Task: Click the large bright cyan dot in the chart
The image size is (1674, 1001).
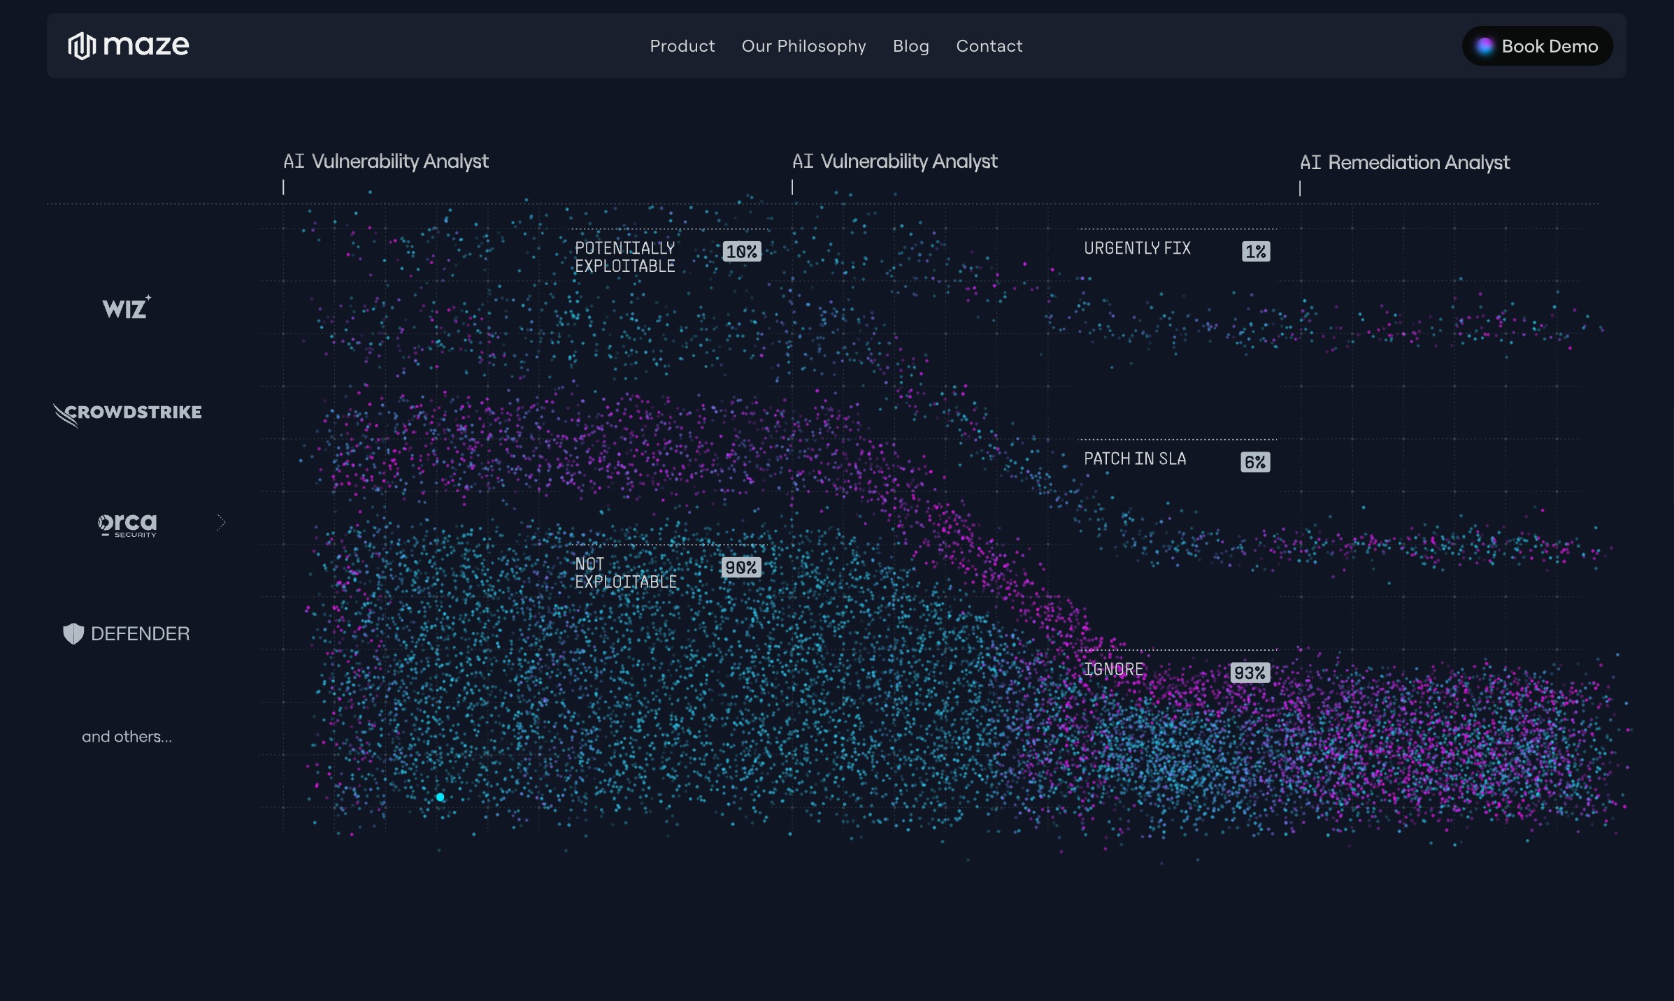Action: 440,797
